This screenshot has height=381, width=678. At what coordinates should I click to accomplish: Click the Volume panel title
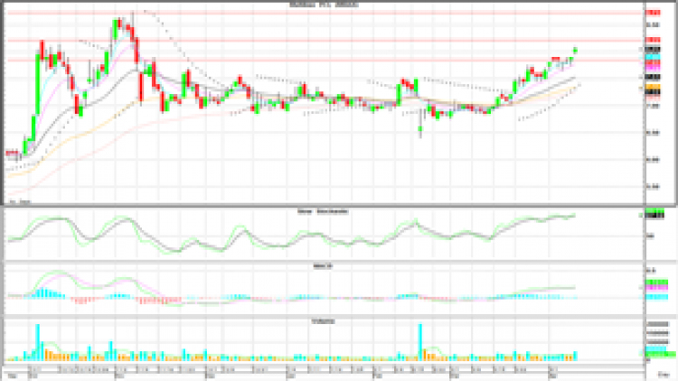tap(323, 321)
